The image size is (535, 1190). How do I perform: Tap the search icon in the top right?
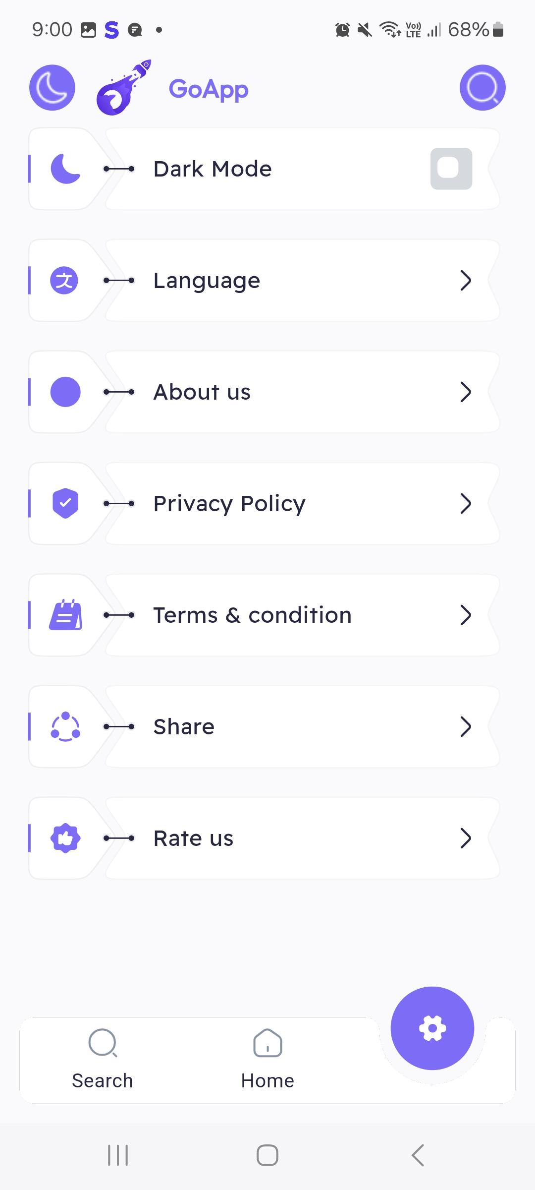482,88
